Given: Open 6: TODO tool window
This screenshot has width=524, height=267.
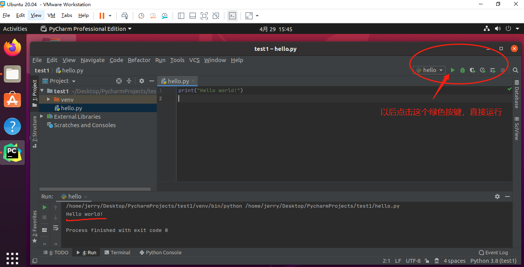Looking at the screenshot, I should (56, 253).
